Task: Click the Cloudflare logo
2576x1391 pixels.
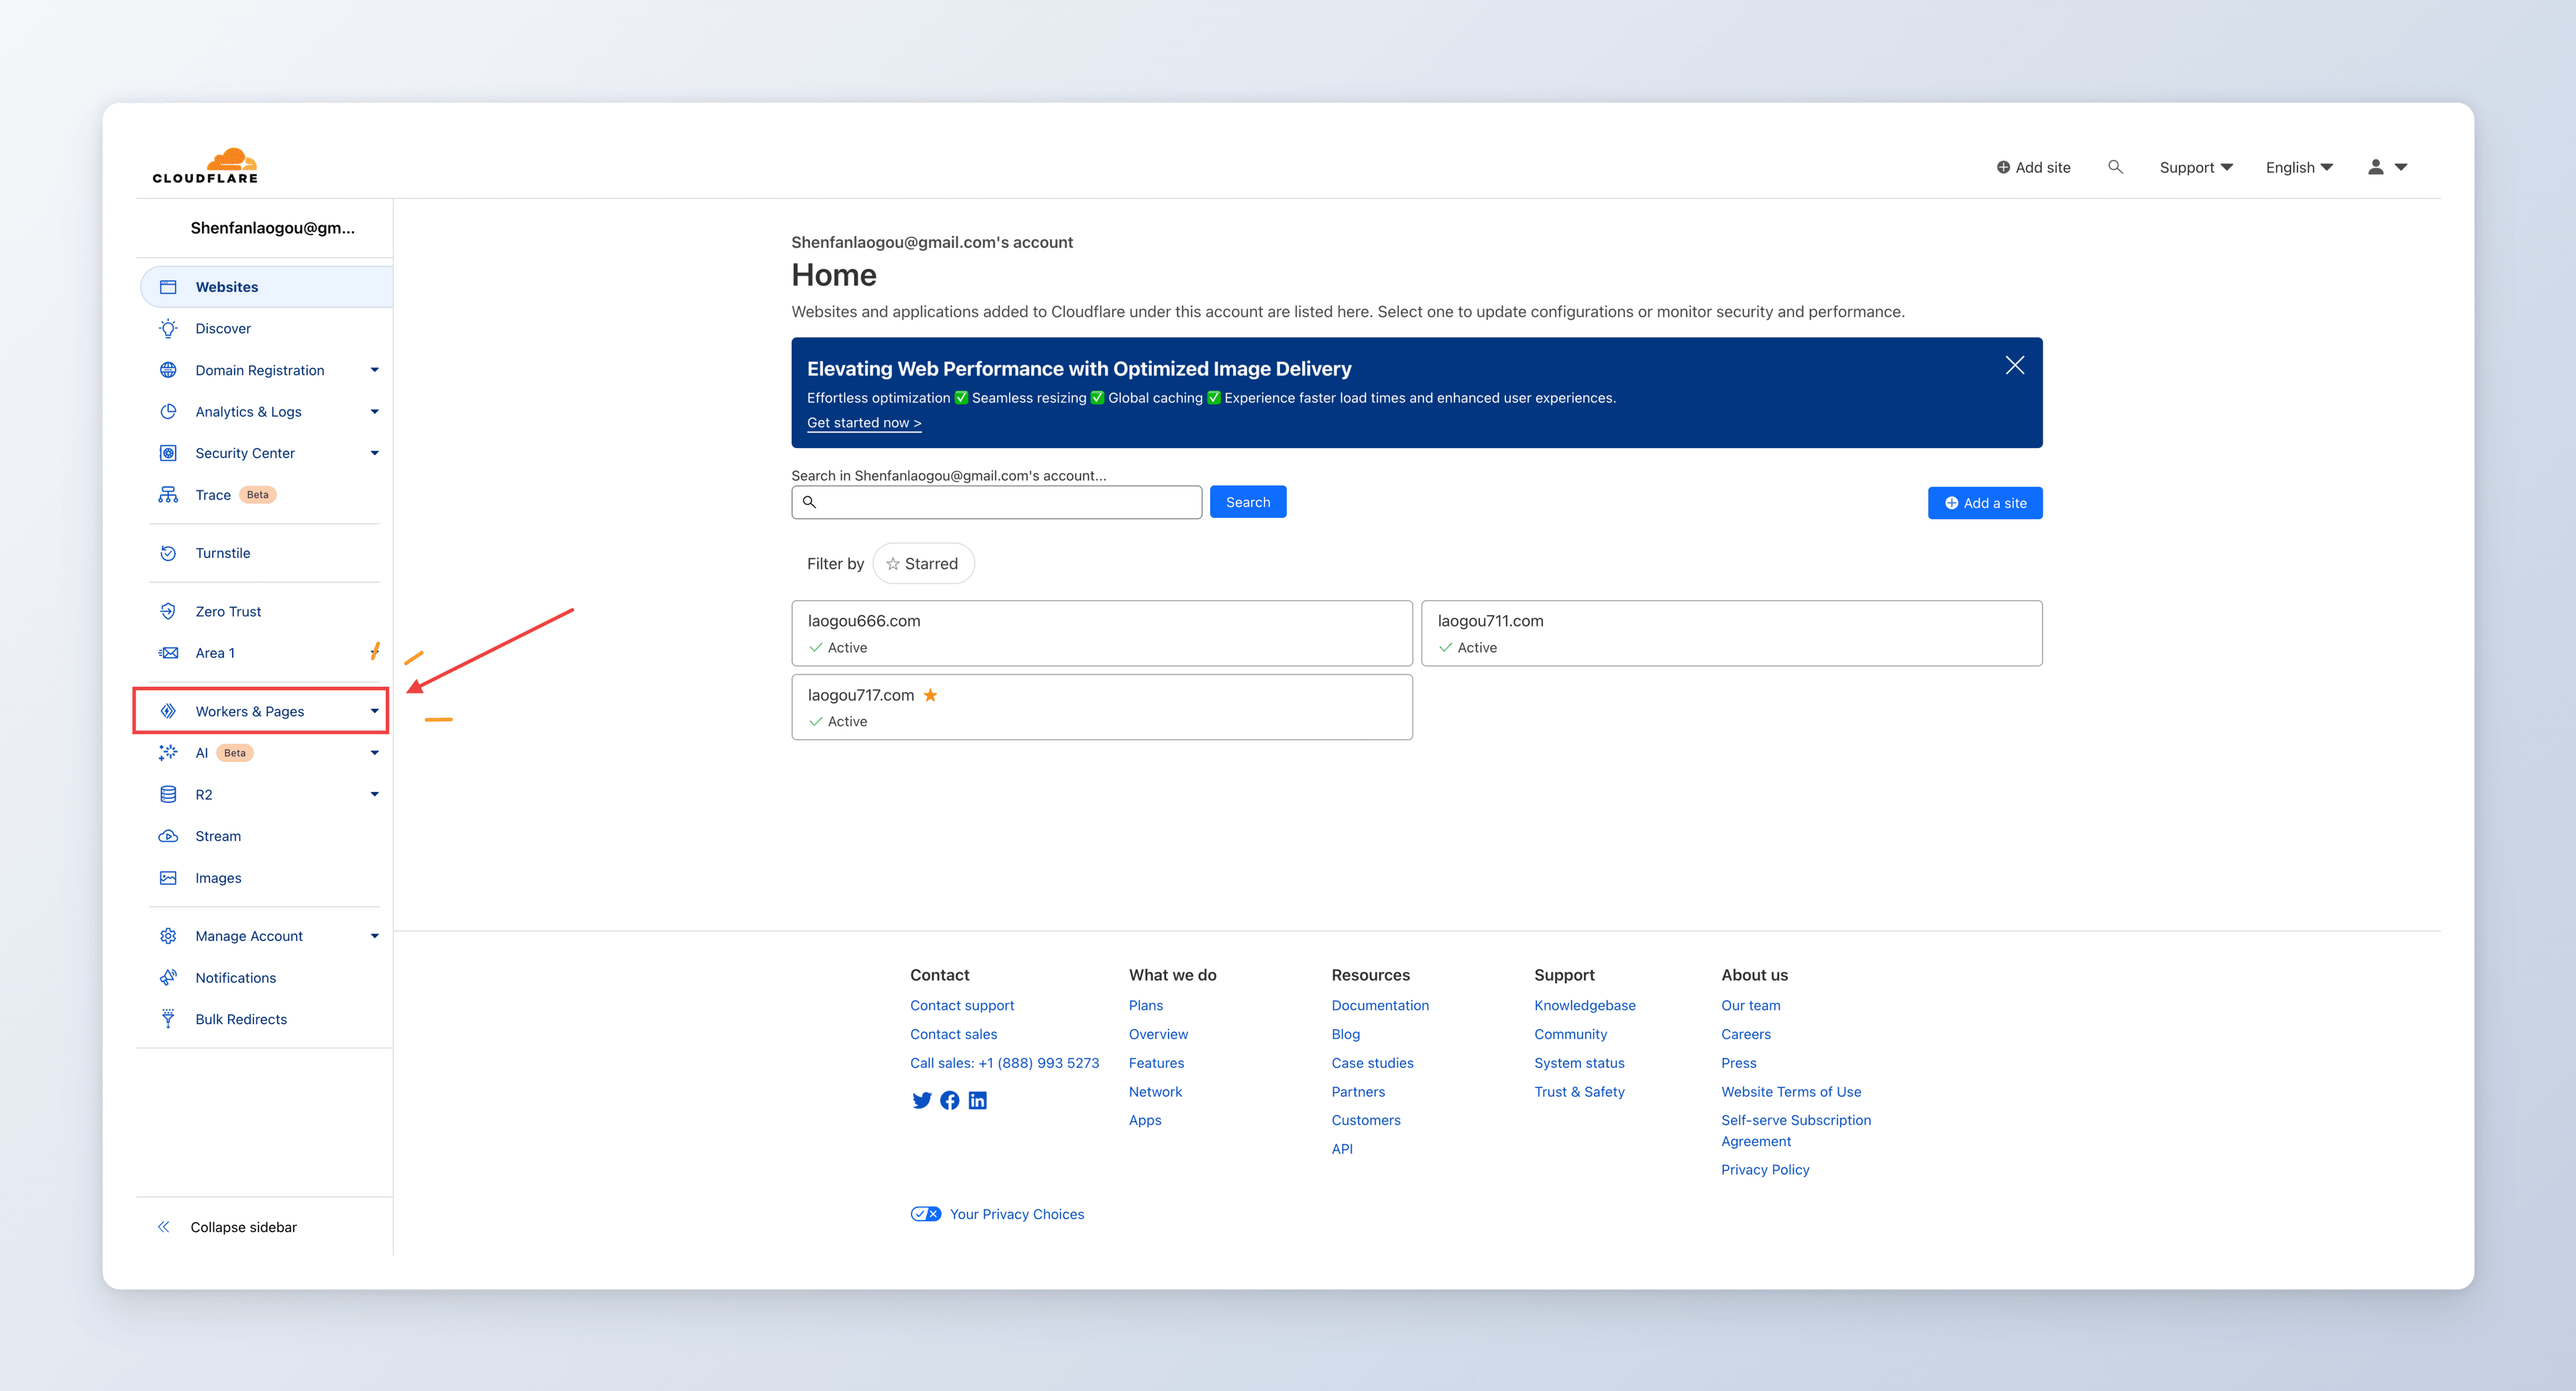Action: [x=205, y=166]
